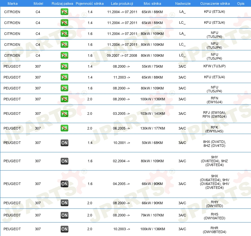
Task: Select the '03.2005 ->' production date cell
Action: pos(121,114)
